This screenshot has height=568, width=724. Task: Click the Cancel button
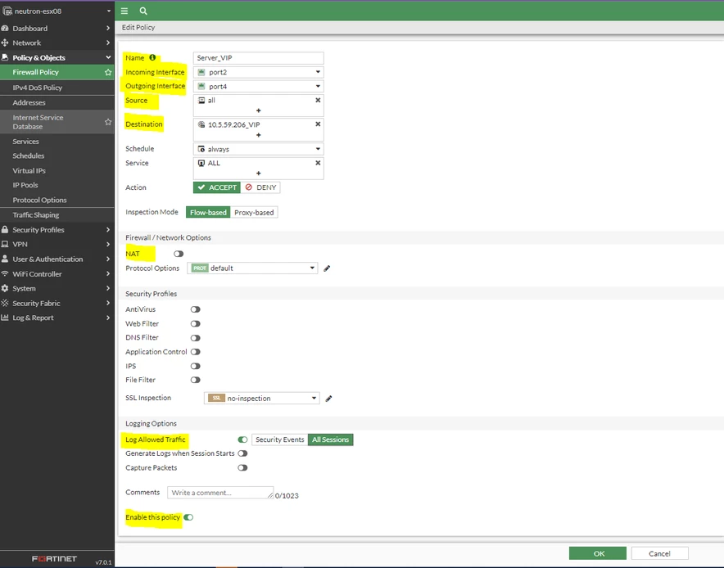(x=659, y=553)
